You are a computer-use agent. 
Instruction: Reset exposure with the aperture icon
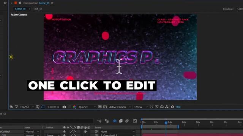[172, 107]
